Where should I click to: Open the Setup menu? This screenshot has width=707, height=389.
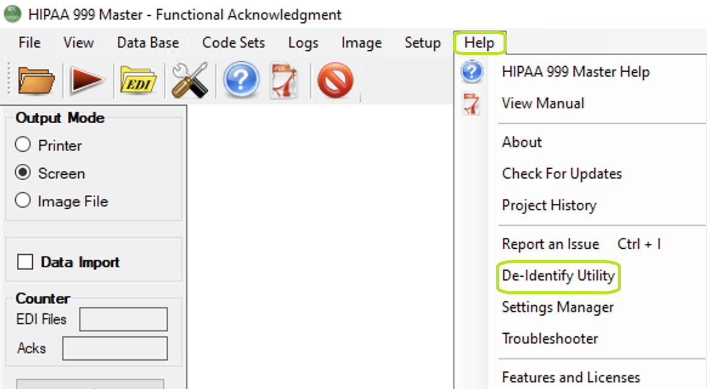423,43
